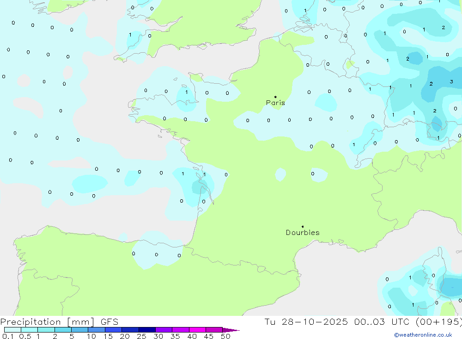Image resolution: width=462 pixels, height=339 pixels.
Task: Pick the 1–2 mm legend swatch
Action: point(46,330)
